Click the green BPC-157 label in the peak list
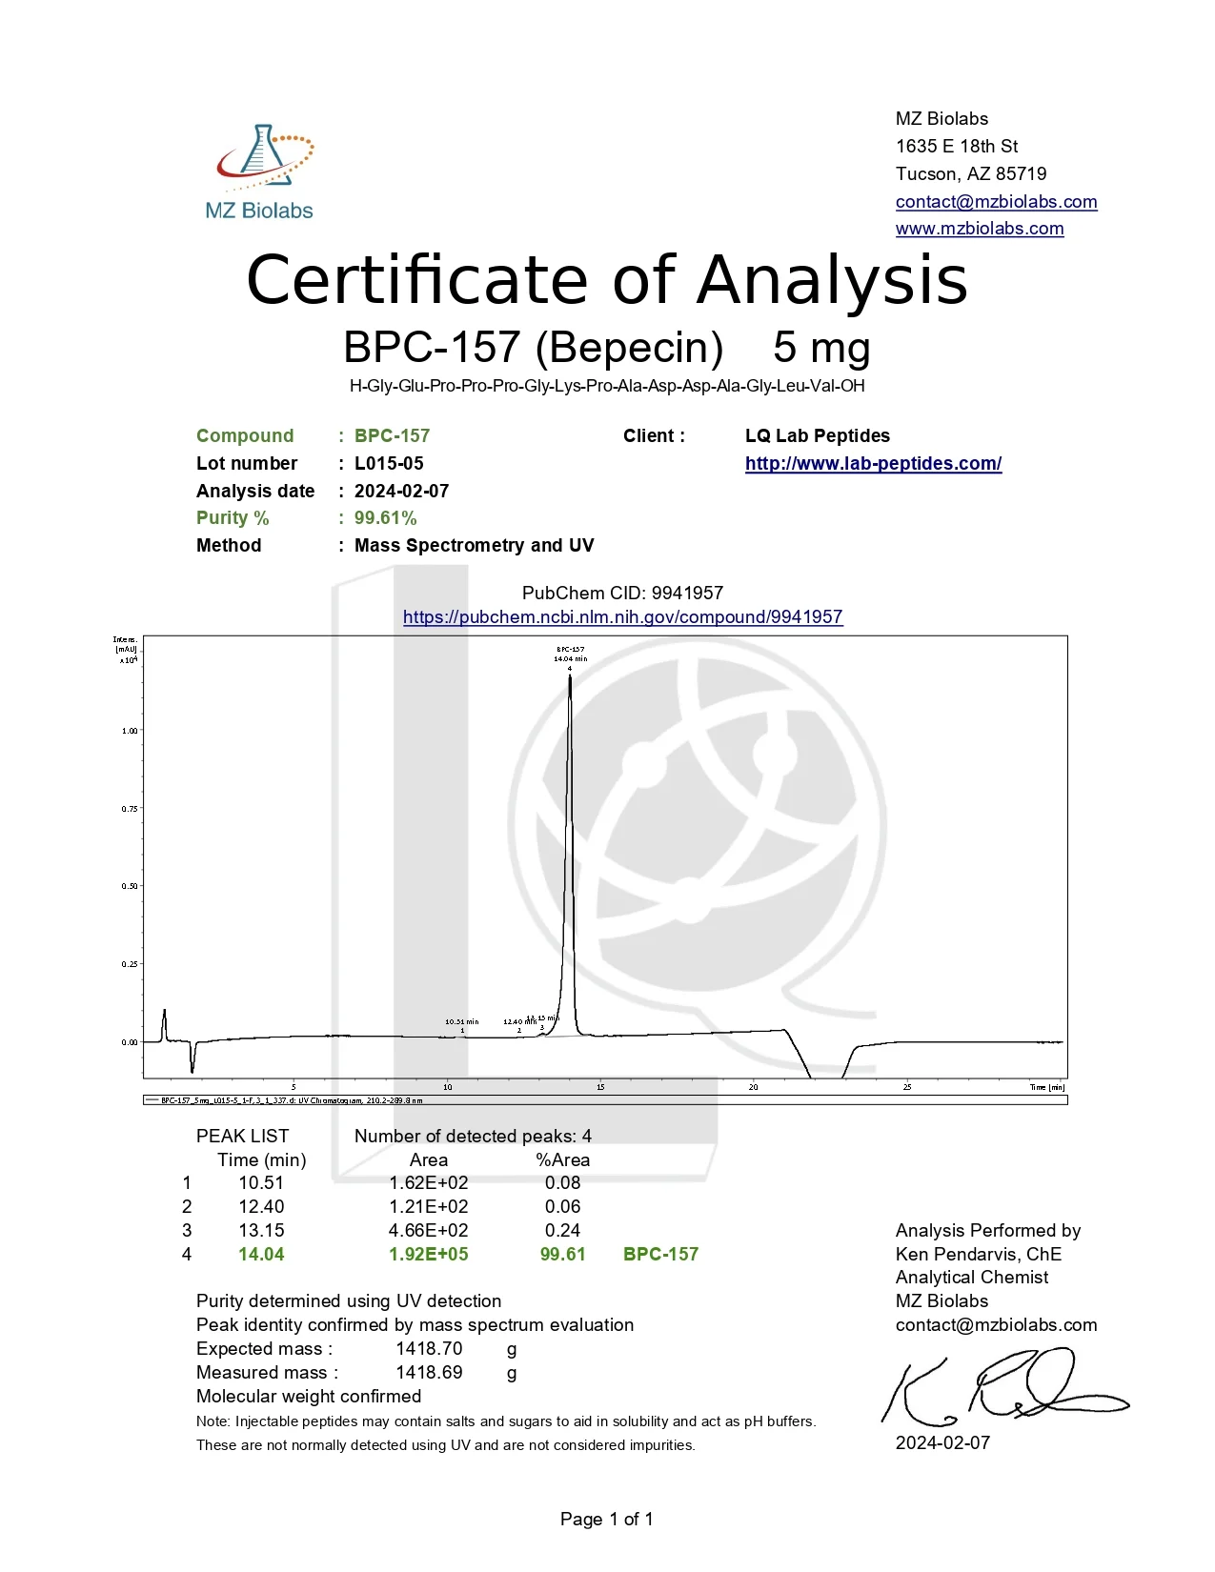The image size is (1215, 1572). pyautogui.click(x=660, y=1255)
